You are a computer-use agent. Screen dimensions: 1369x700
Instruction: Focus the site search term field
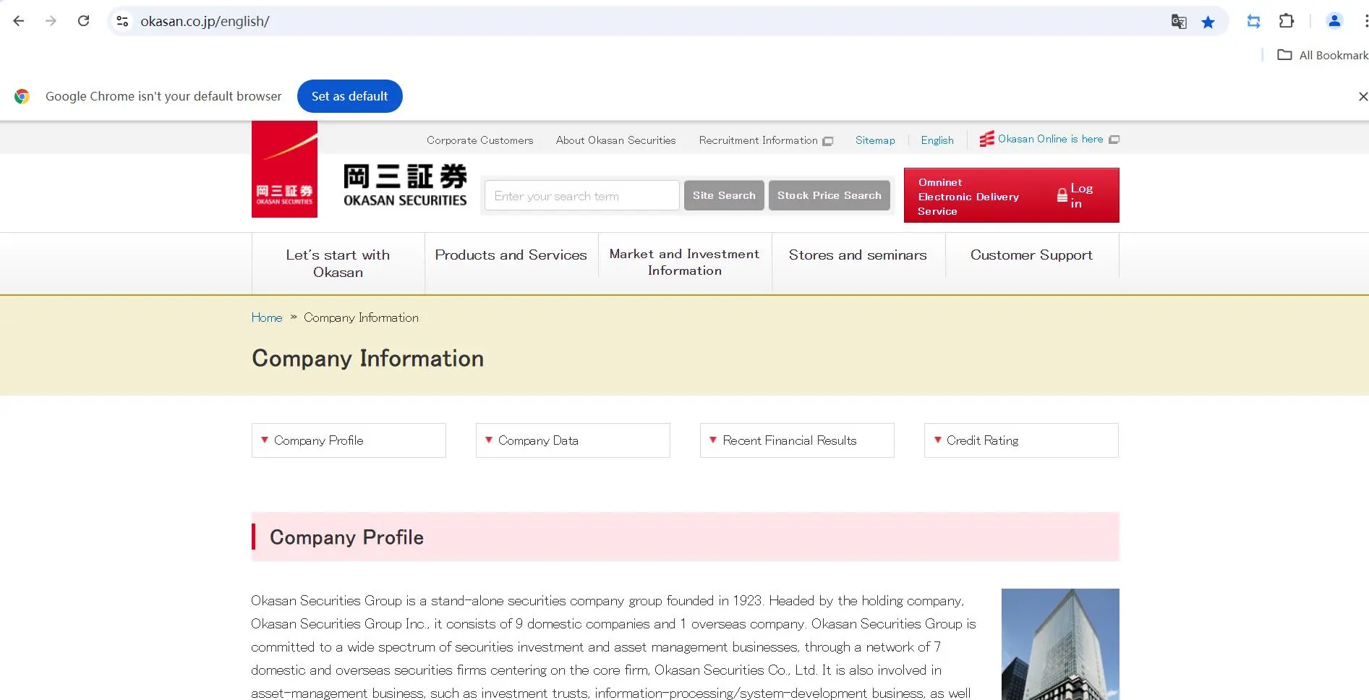pyautogui.click(x=581, y=196)
